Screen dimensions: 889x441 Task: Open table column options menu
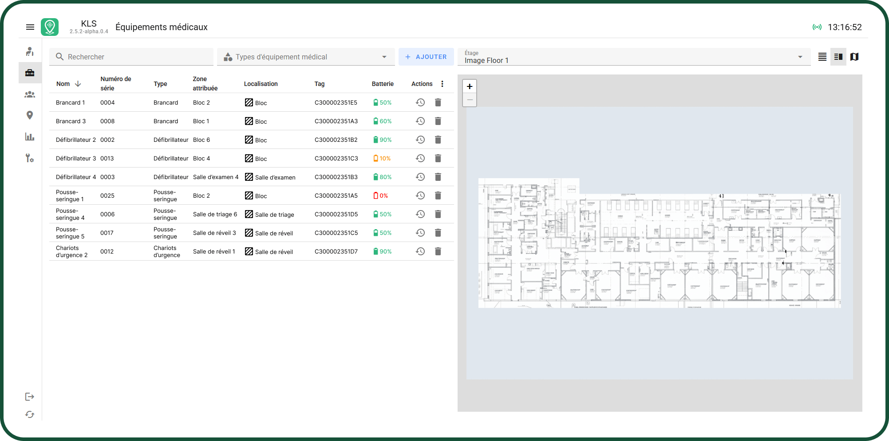(442, 84)
